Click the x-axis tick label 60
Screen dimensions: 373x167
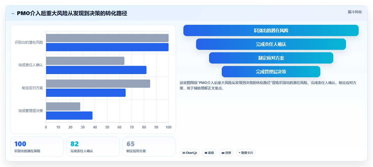pos(119,127)
